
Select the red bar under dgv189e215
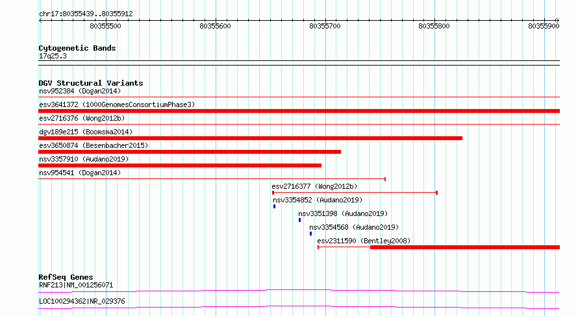click(x=250, y=138)
